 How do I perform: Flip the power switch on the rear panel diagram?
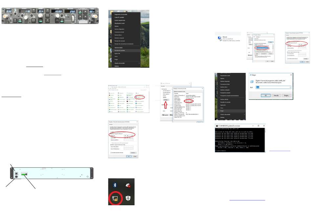[16, 174]
